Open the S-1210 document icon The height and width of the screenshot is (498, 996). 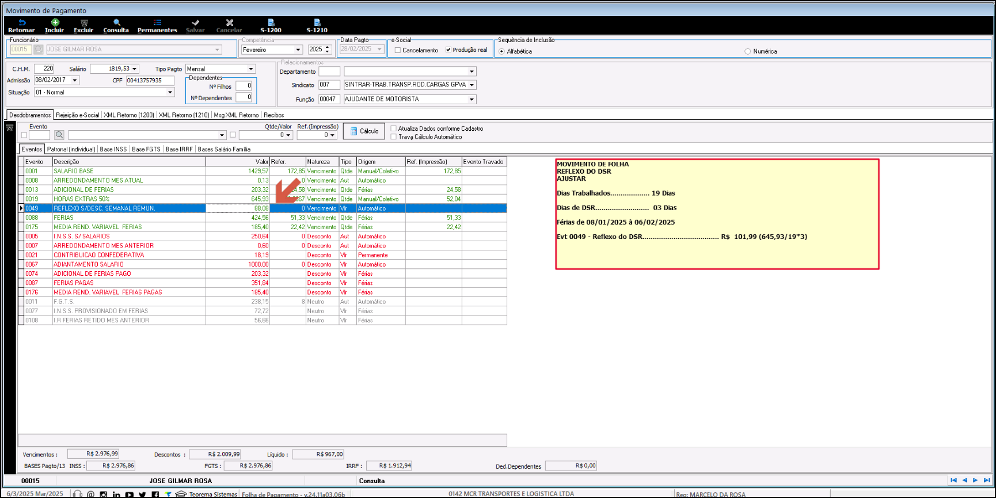(x=317, y=22)
